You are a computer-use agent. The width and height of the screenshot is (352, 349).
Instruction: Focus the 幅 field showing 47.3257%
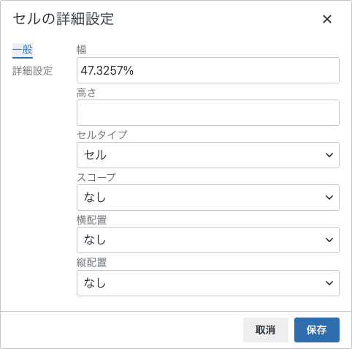pos(208,70)
